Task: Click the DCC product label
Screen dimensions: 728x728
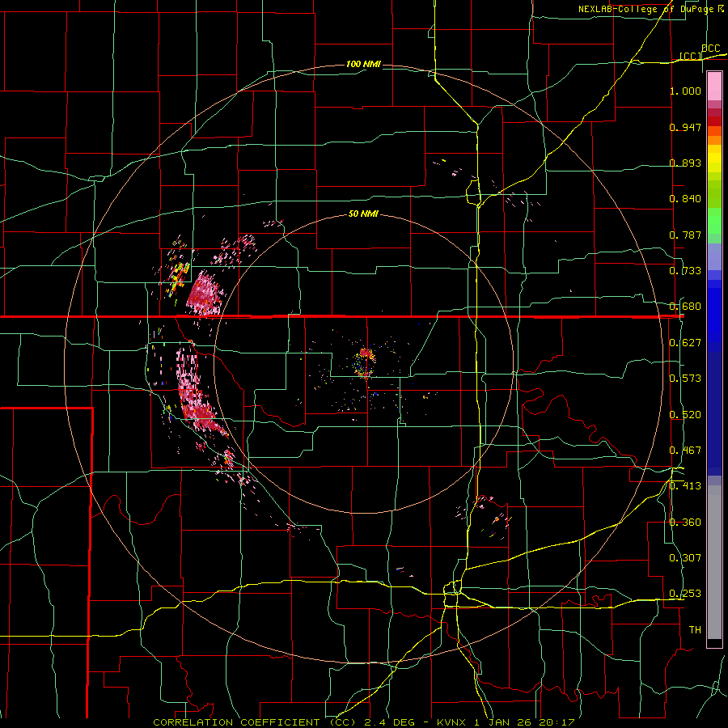Action: (x=710, y=48)
